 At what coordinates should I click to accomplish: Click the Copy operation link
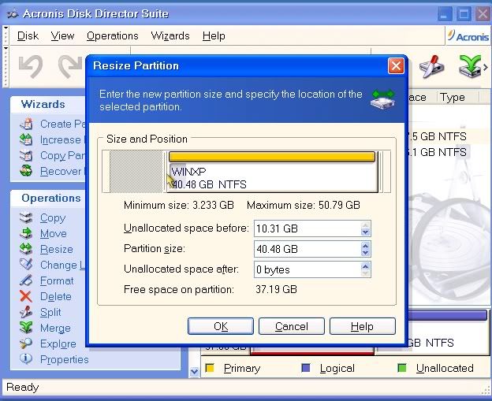[53, 218]
